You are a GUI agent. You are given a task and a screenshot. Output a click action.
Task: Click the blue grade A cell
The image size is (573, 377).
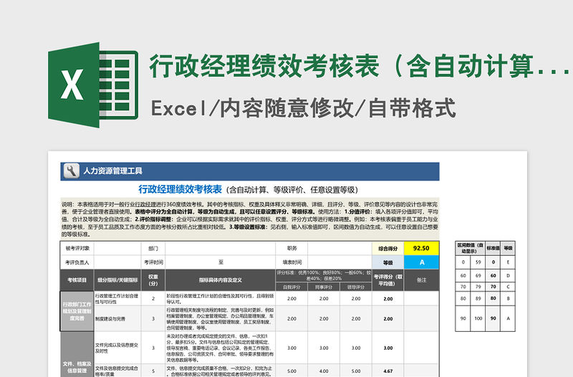pyautogui.click(x=421, y=262)
